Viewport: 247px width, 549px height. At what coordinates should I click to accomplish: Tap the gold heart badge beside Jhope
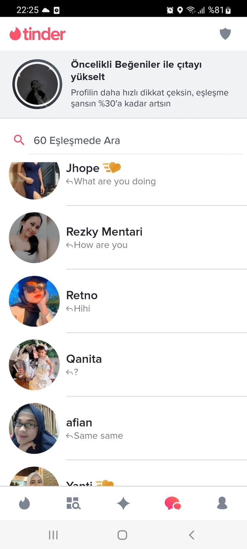point(112,167)
